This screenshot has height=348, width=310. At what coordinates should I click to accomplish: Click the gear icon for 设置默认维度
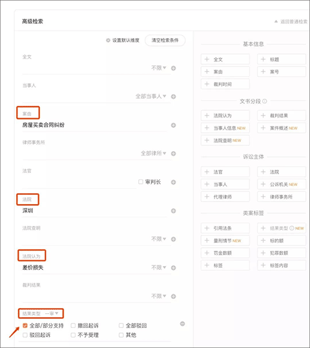click(108, 41)
